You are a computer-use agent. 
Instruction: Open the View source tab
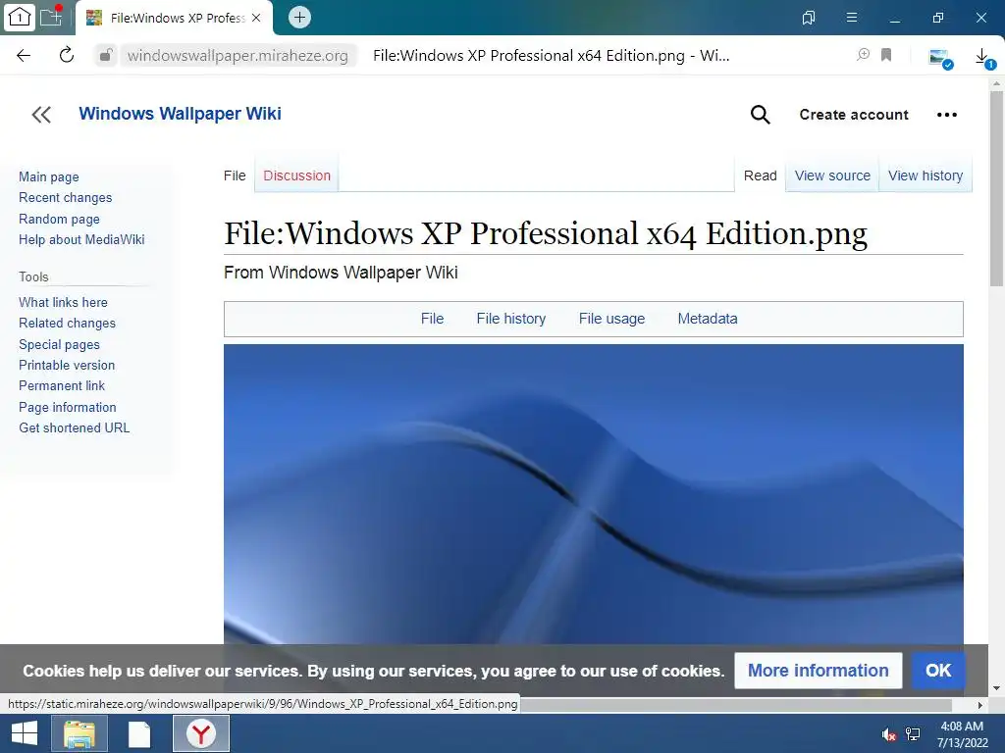[x=832, y=176]
